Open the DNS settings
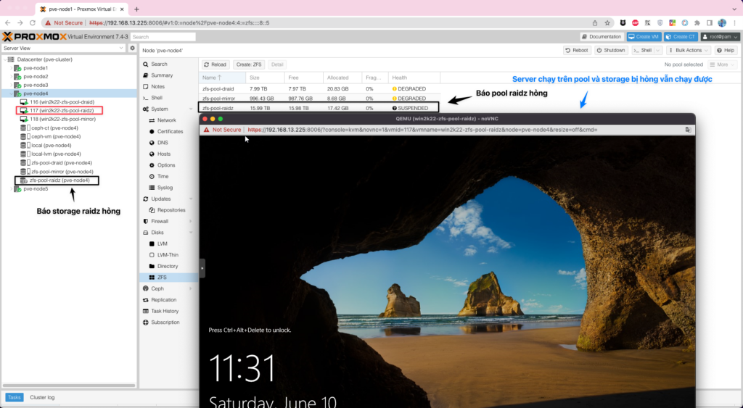Viewport: 743px width, 408px height. [x=163, y=143]
